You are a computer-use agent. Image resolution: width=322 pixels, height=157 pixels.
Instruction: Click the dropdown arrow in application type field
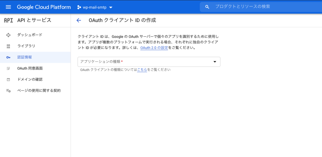click(x=215, y=62)
